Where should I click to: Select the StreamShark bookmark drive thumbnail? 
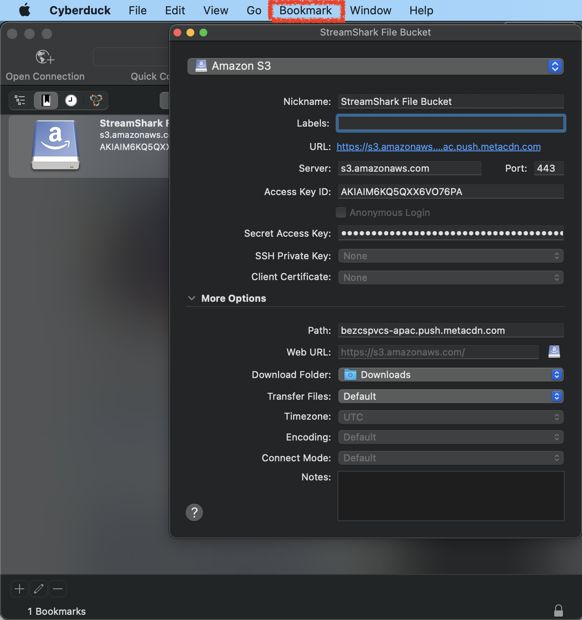pos(56,145)
